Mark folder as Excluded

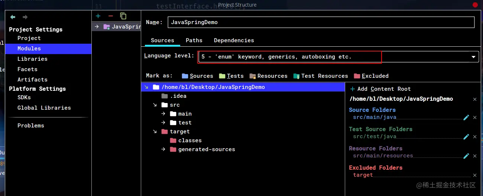[371, 76]
